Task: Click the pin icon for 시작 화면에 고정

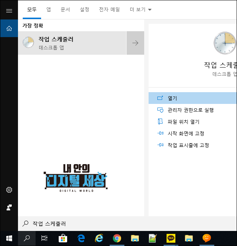Action: [160, 133]
